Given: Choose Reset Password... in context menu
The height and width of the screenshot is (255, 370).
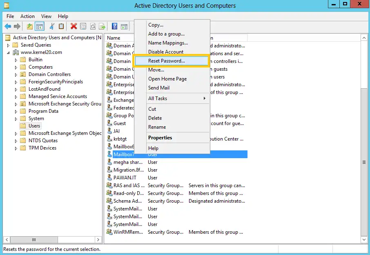Looking at the screenshot, I should (x=172, y=61).
